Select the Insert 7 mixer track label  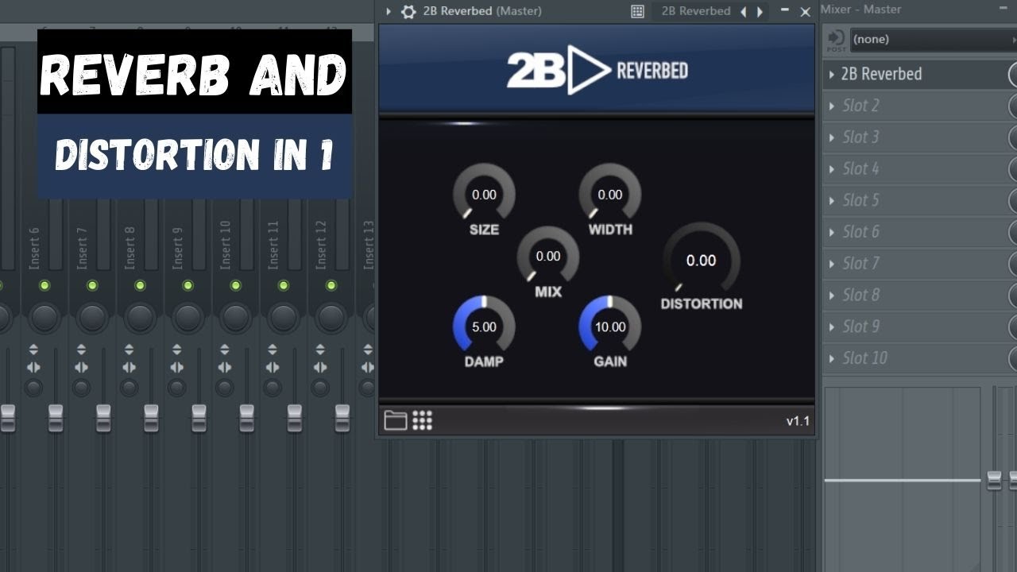[x=82, y=248]
